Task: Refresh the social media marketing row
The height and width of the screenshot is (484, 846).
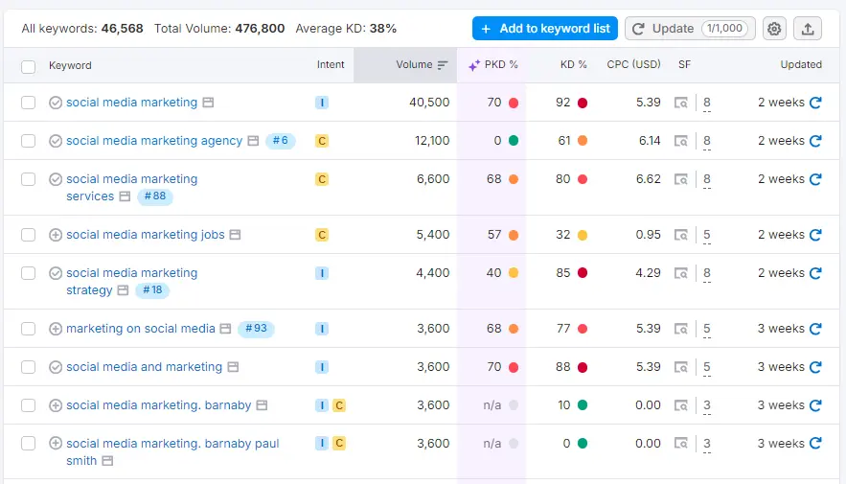Action: 815,103
